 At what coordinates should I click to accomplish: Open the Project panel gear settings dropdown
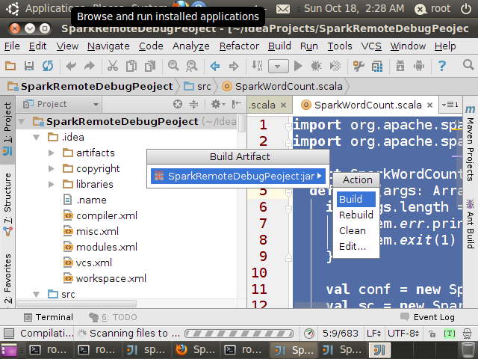[x=218, y=105]
